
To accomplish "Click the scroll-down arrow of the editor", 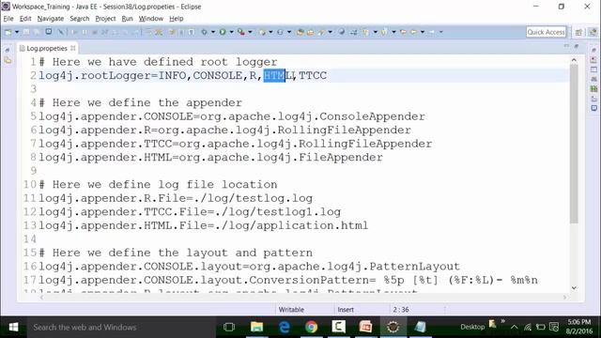I will click(x=574, y=287).
